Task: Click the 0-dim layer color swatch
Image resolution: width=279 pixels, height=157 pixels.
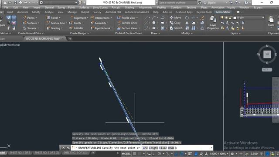Action: point(235,18)
